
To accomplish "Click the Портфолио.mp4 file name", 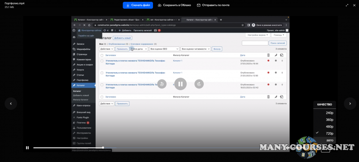I will 14,4.
